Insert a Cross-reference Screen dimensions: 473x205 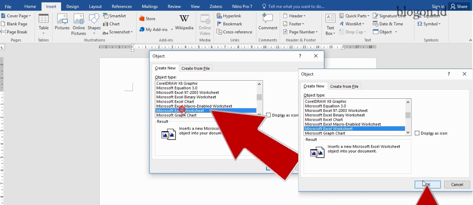point(234,32)
